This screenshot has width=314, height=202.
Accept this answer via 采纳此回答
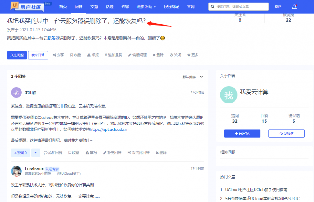click(139, 153)
